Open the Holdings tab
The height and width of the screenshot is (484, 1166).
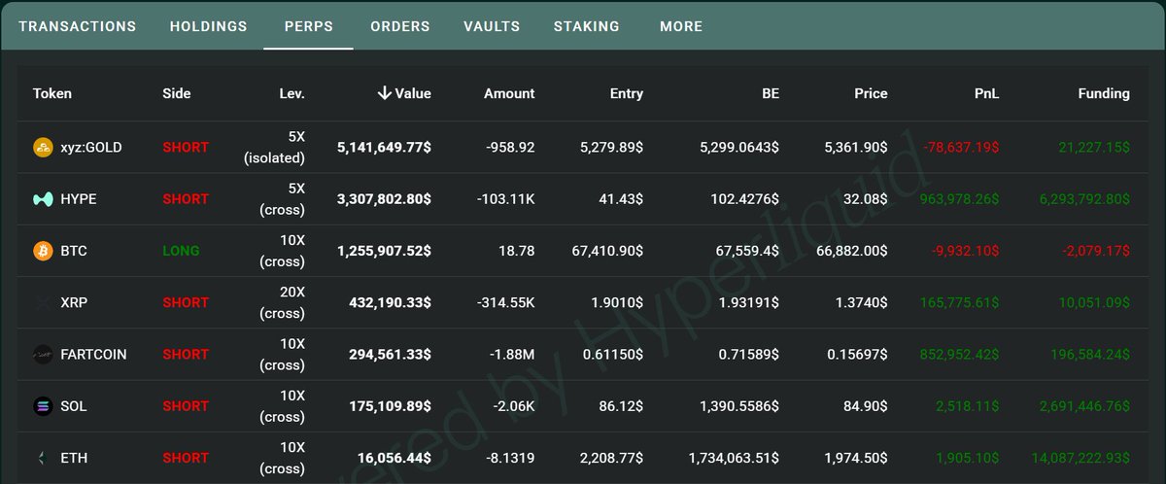point(208,26)
